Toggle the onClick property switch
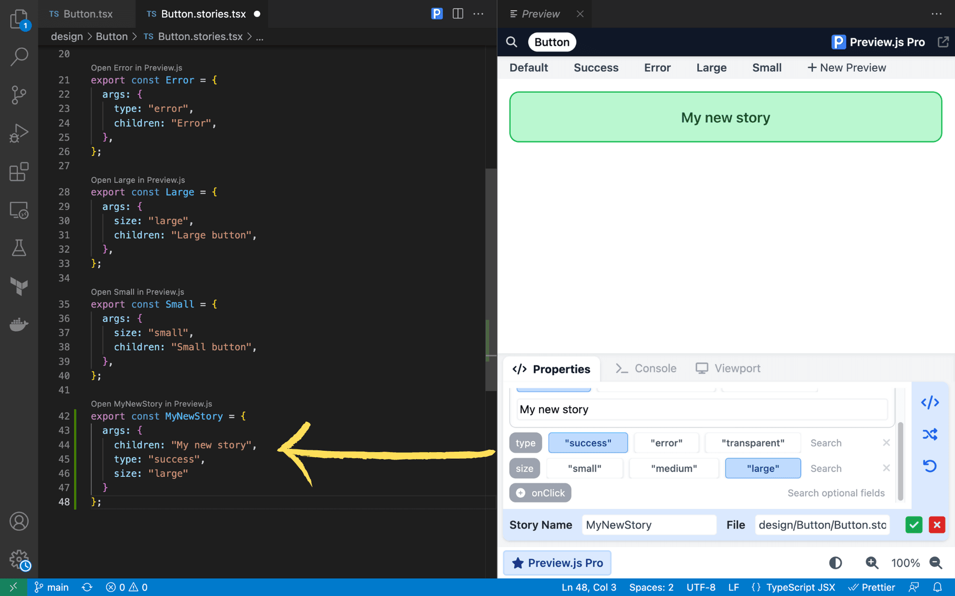This screenshot has height=596, width=955. 520,492
